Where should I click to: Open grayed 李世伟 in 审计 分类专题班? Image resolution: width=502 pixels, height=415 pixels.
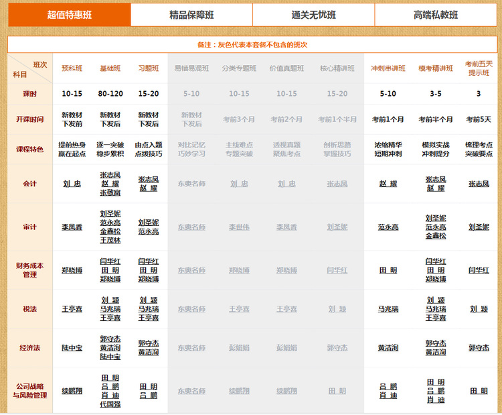(239, 227)
